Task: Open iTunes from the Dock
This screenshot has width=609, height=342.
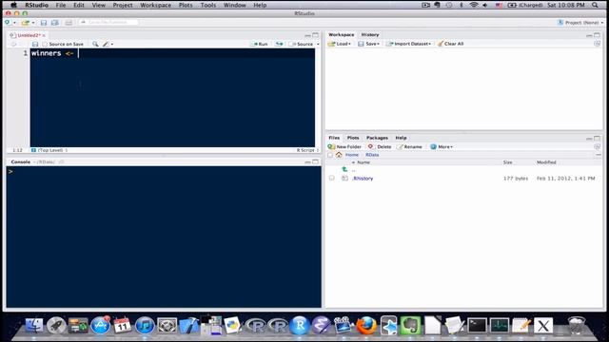Action: (145, 325)
